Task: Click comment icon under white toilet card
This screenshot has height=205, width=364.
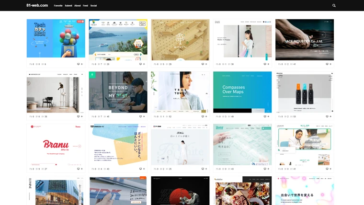Action: click(x=203, y=169)
